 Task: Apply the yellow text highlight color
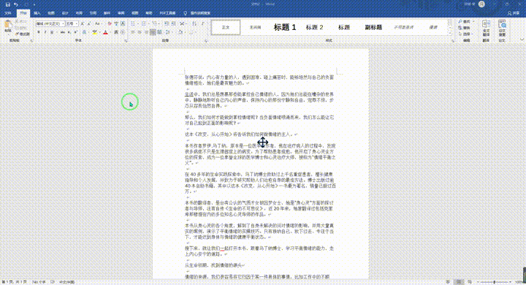(94, 32)
